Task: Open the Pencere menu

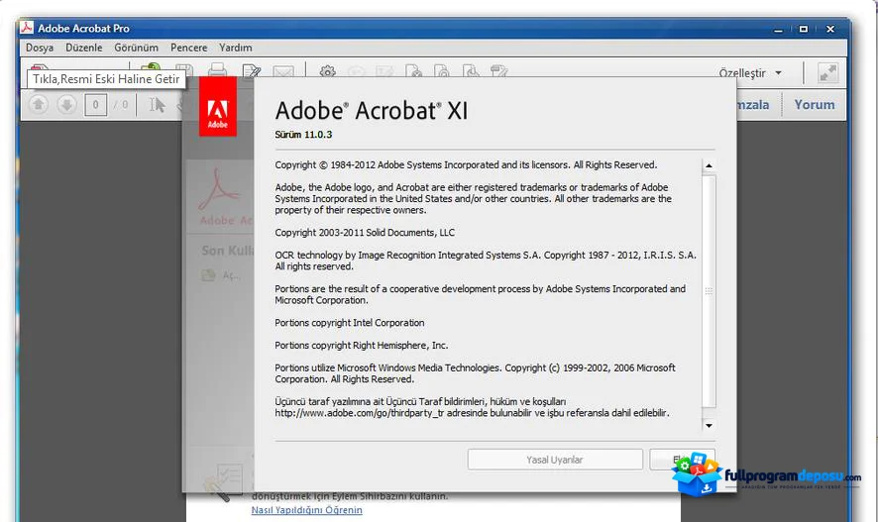Action: [188, 48]
